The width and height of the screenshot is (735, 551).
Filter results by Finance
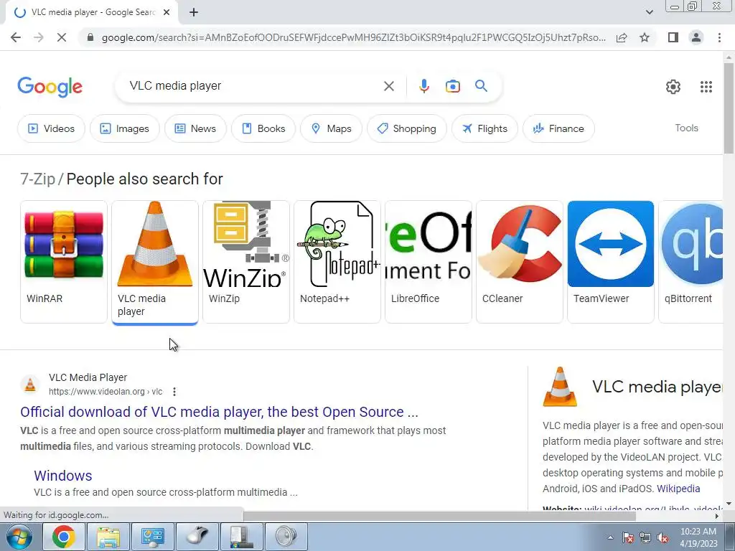(558, 128)
